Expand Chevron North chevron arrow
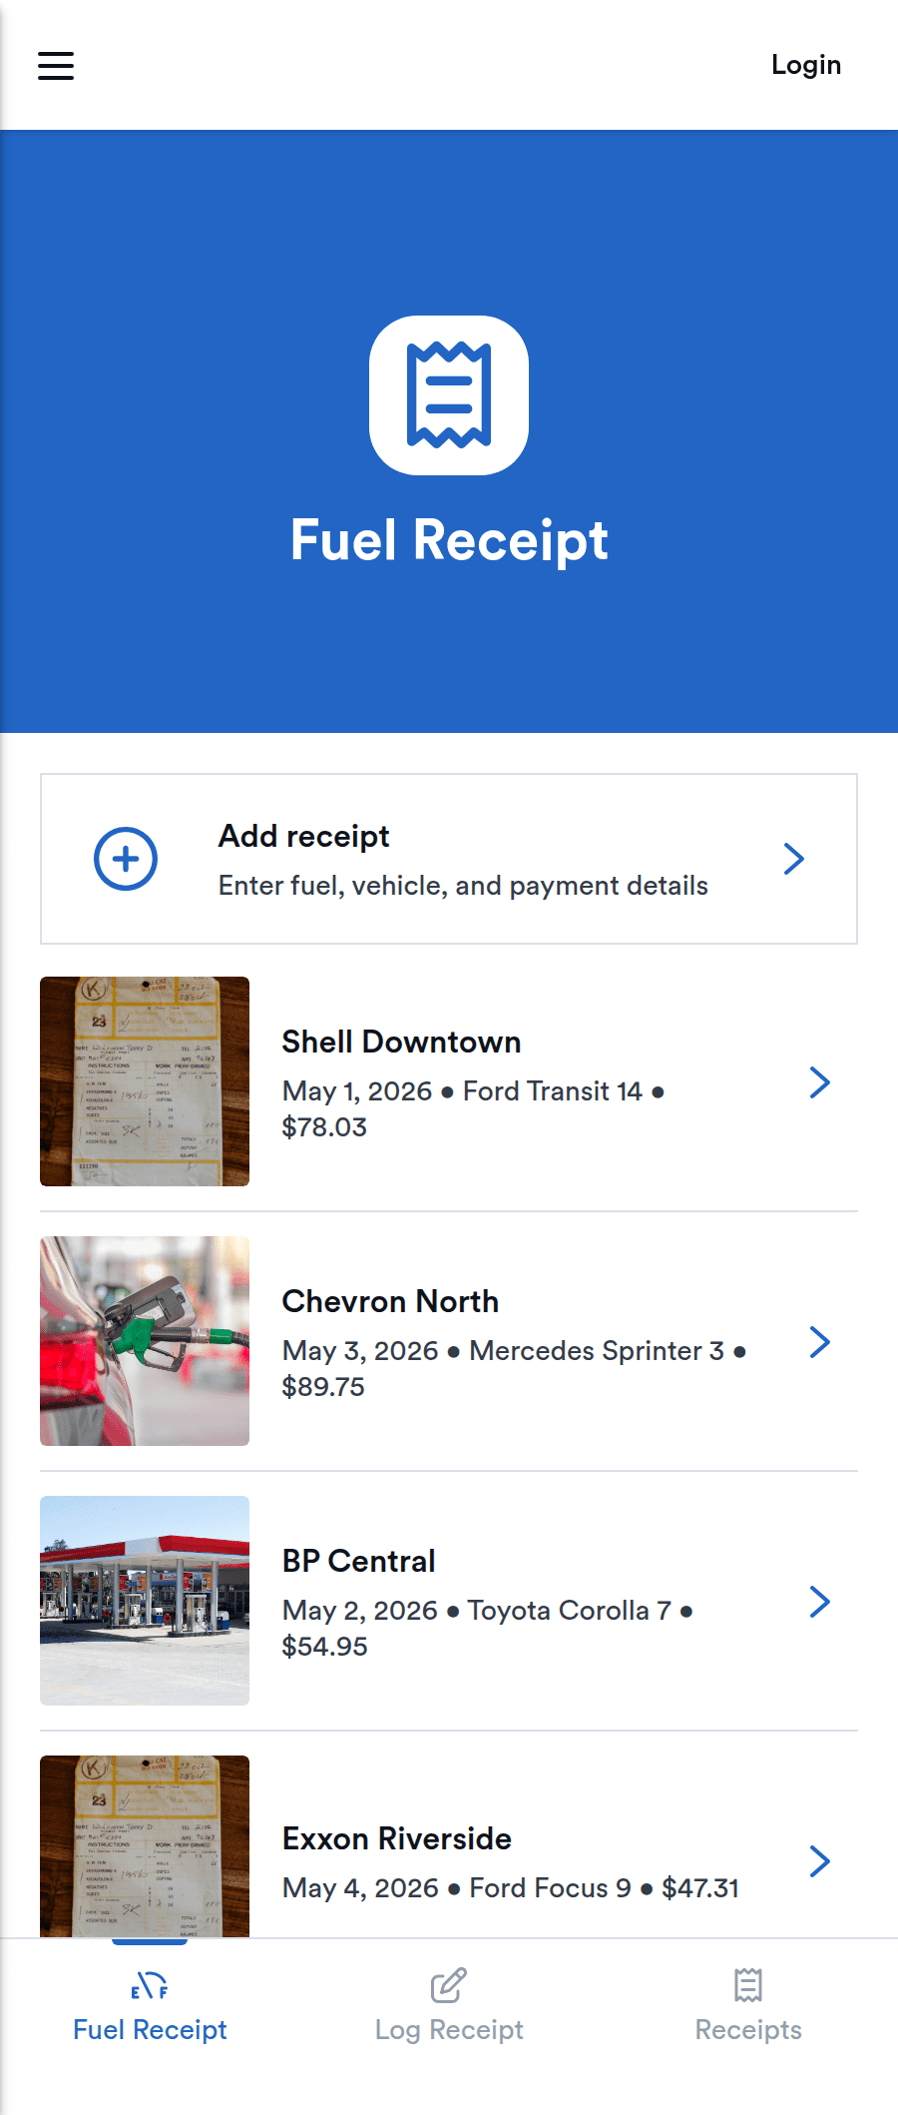This screenshot has height=2115, width=898. pyautogui.click(x=820, y=1342)
